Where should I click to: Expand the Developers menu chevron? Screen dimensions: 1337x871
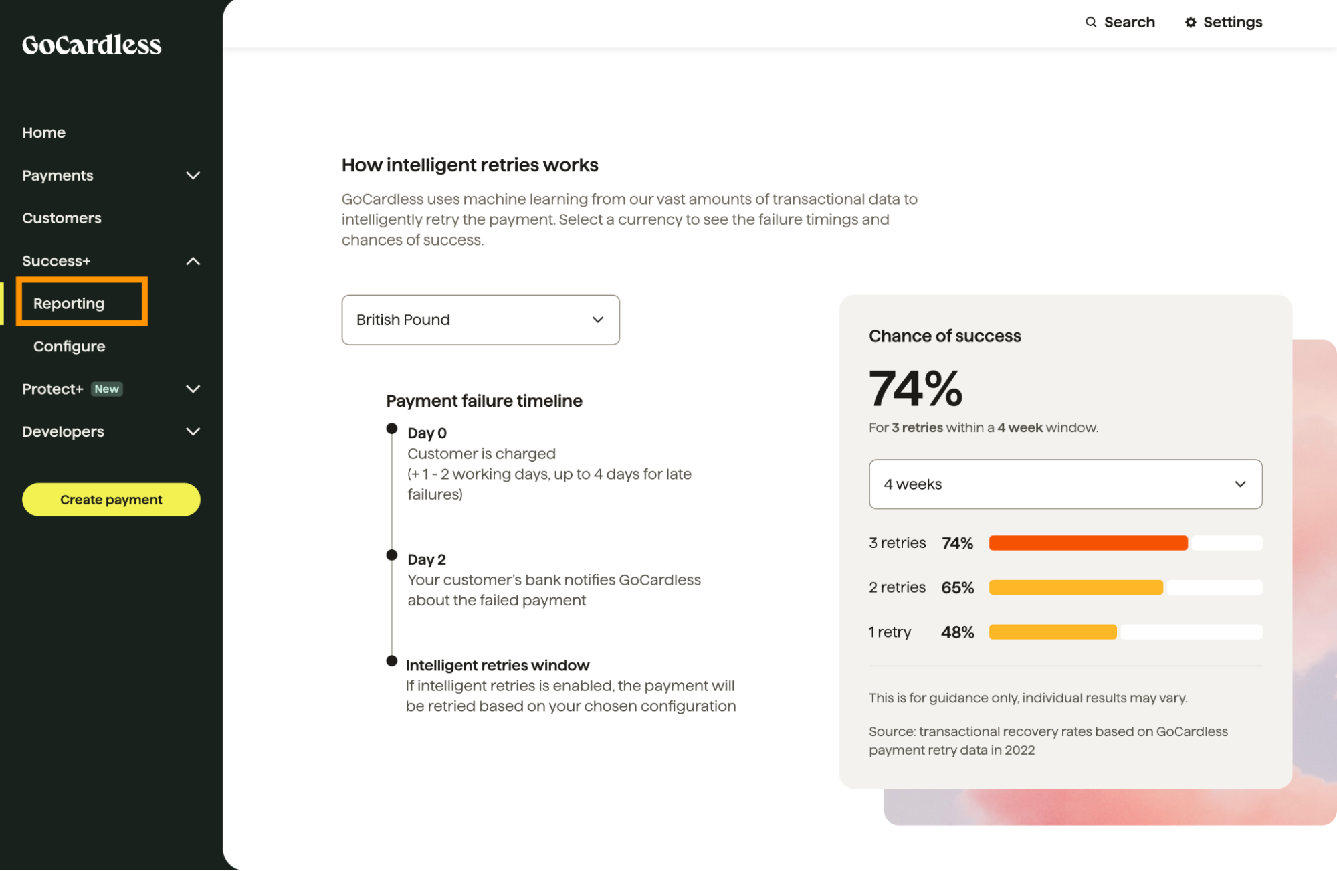click(x=193, y=431)
